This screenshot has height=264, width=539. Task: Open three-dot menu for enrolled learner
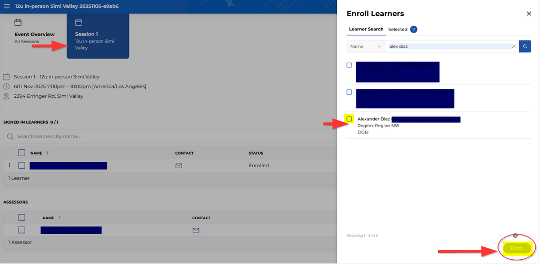[x=9, y=165]
